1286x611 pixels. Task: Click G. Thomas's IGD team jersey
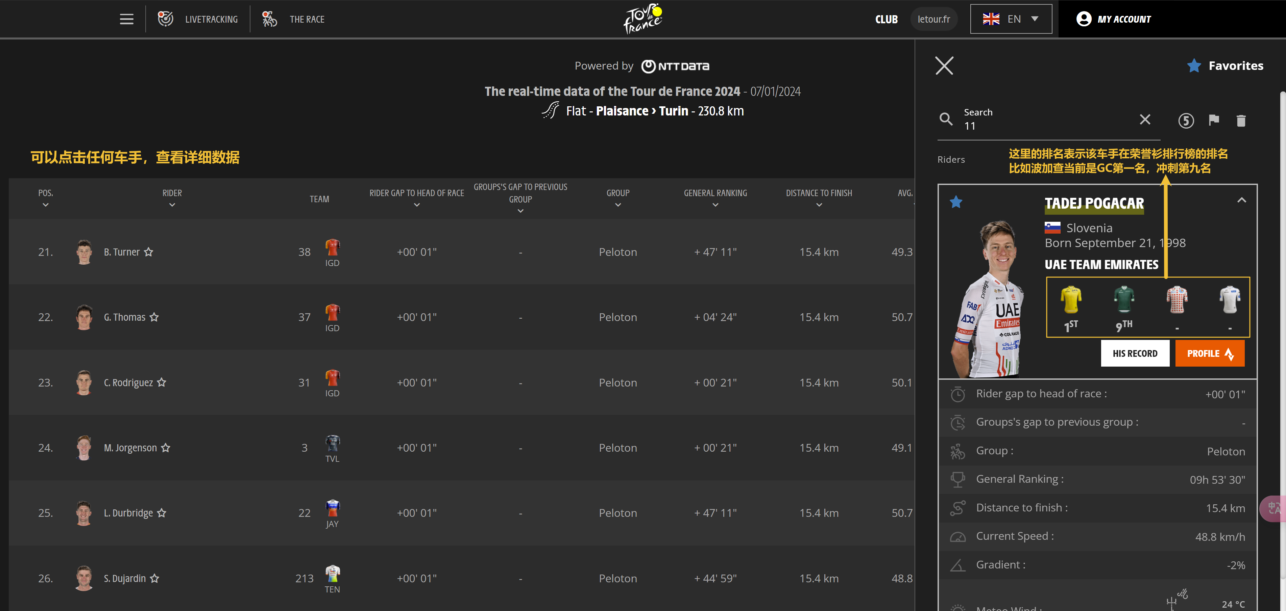tap(333, 312)
